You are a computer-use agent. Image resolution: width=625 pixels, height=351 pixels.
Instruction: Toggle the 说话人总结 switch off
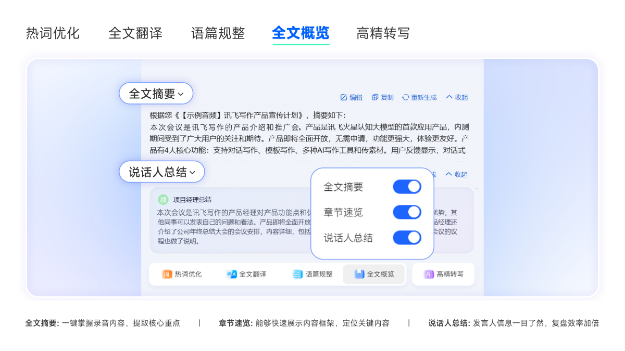(x=407, y=238)
